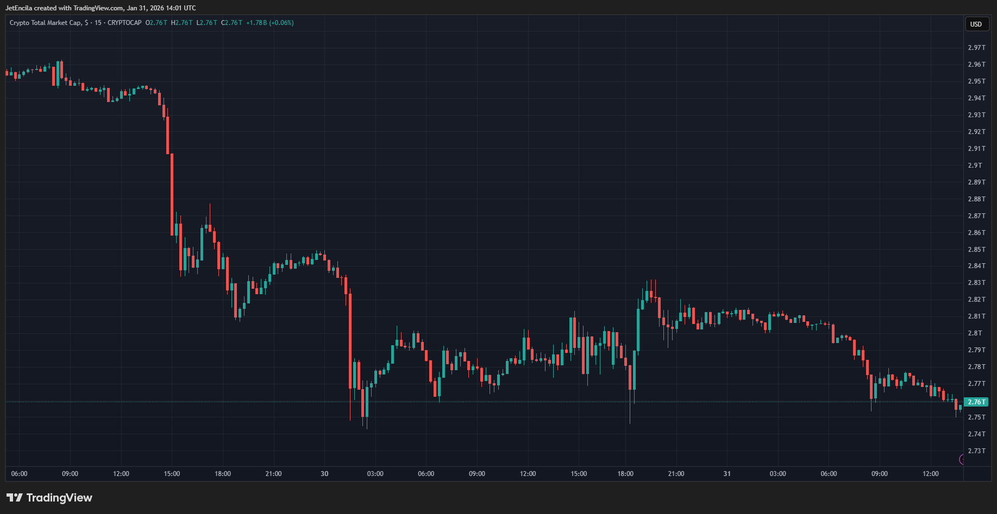The height and width of the screenshot is (514, 997).
Task: Click the L low value in the legend
Action: tap(206, 23)
